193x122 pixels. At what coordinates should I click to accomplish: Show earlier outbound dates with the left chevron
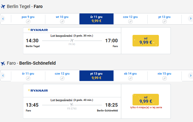coord(3,19)
